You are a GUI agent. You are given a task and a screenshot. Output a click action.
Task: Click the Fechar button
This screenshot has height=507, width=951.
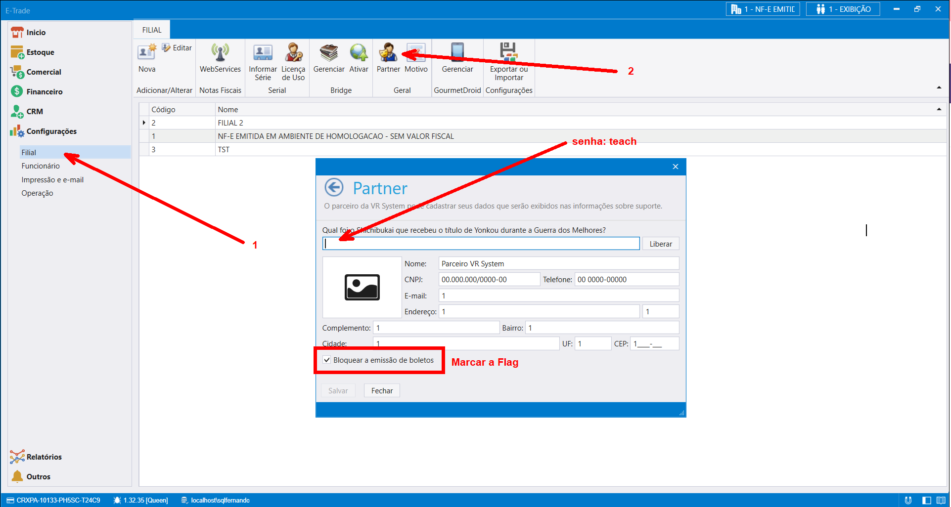tap(382, 390)
